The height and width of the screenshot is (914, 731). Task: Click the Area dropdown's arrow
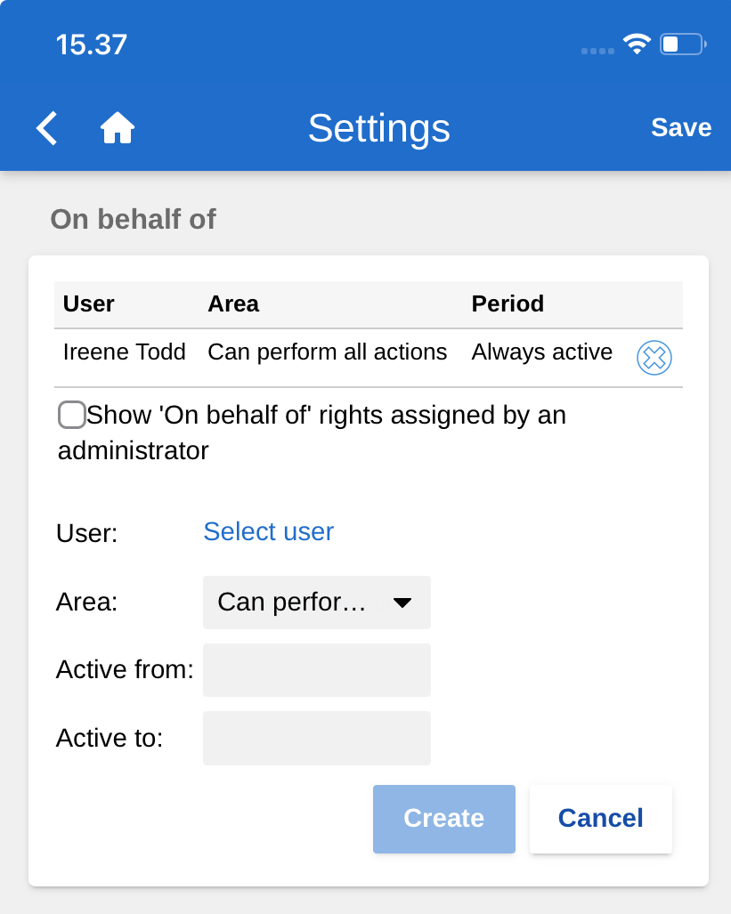tap(402, 603)
